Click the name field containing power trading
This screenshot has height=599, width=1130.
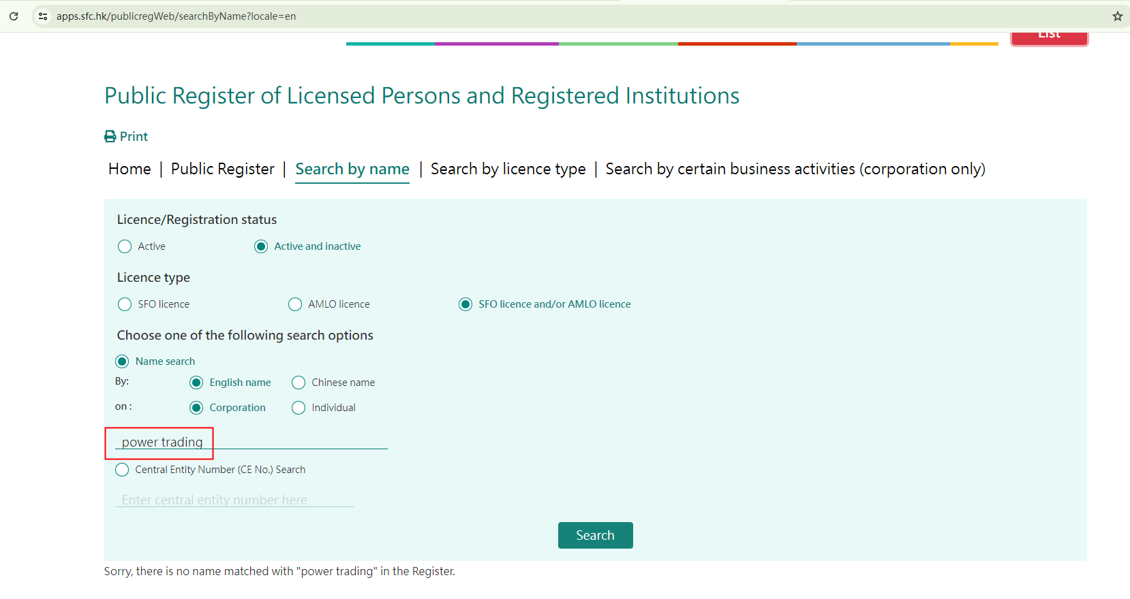[x=251, y=442]
